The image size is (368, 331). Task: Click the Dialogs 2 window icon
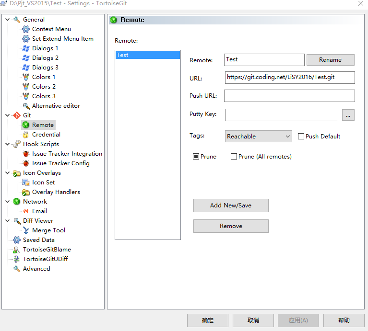(26, 58)
